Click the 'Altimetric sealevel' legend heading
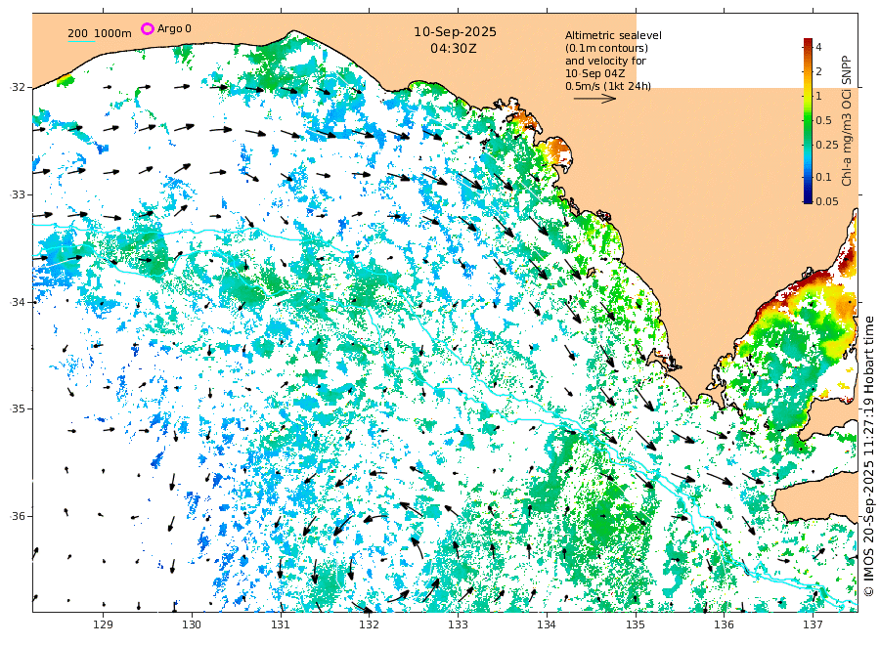 click(x=613, y=35)
